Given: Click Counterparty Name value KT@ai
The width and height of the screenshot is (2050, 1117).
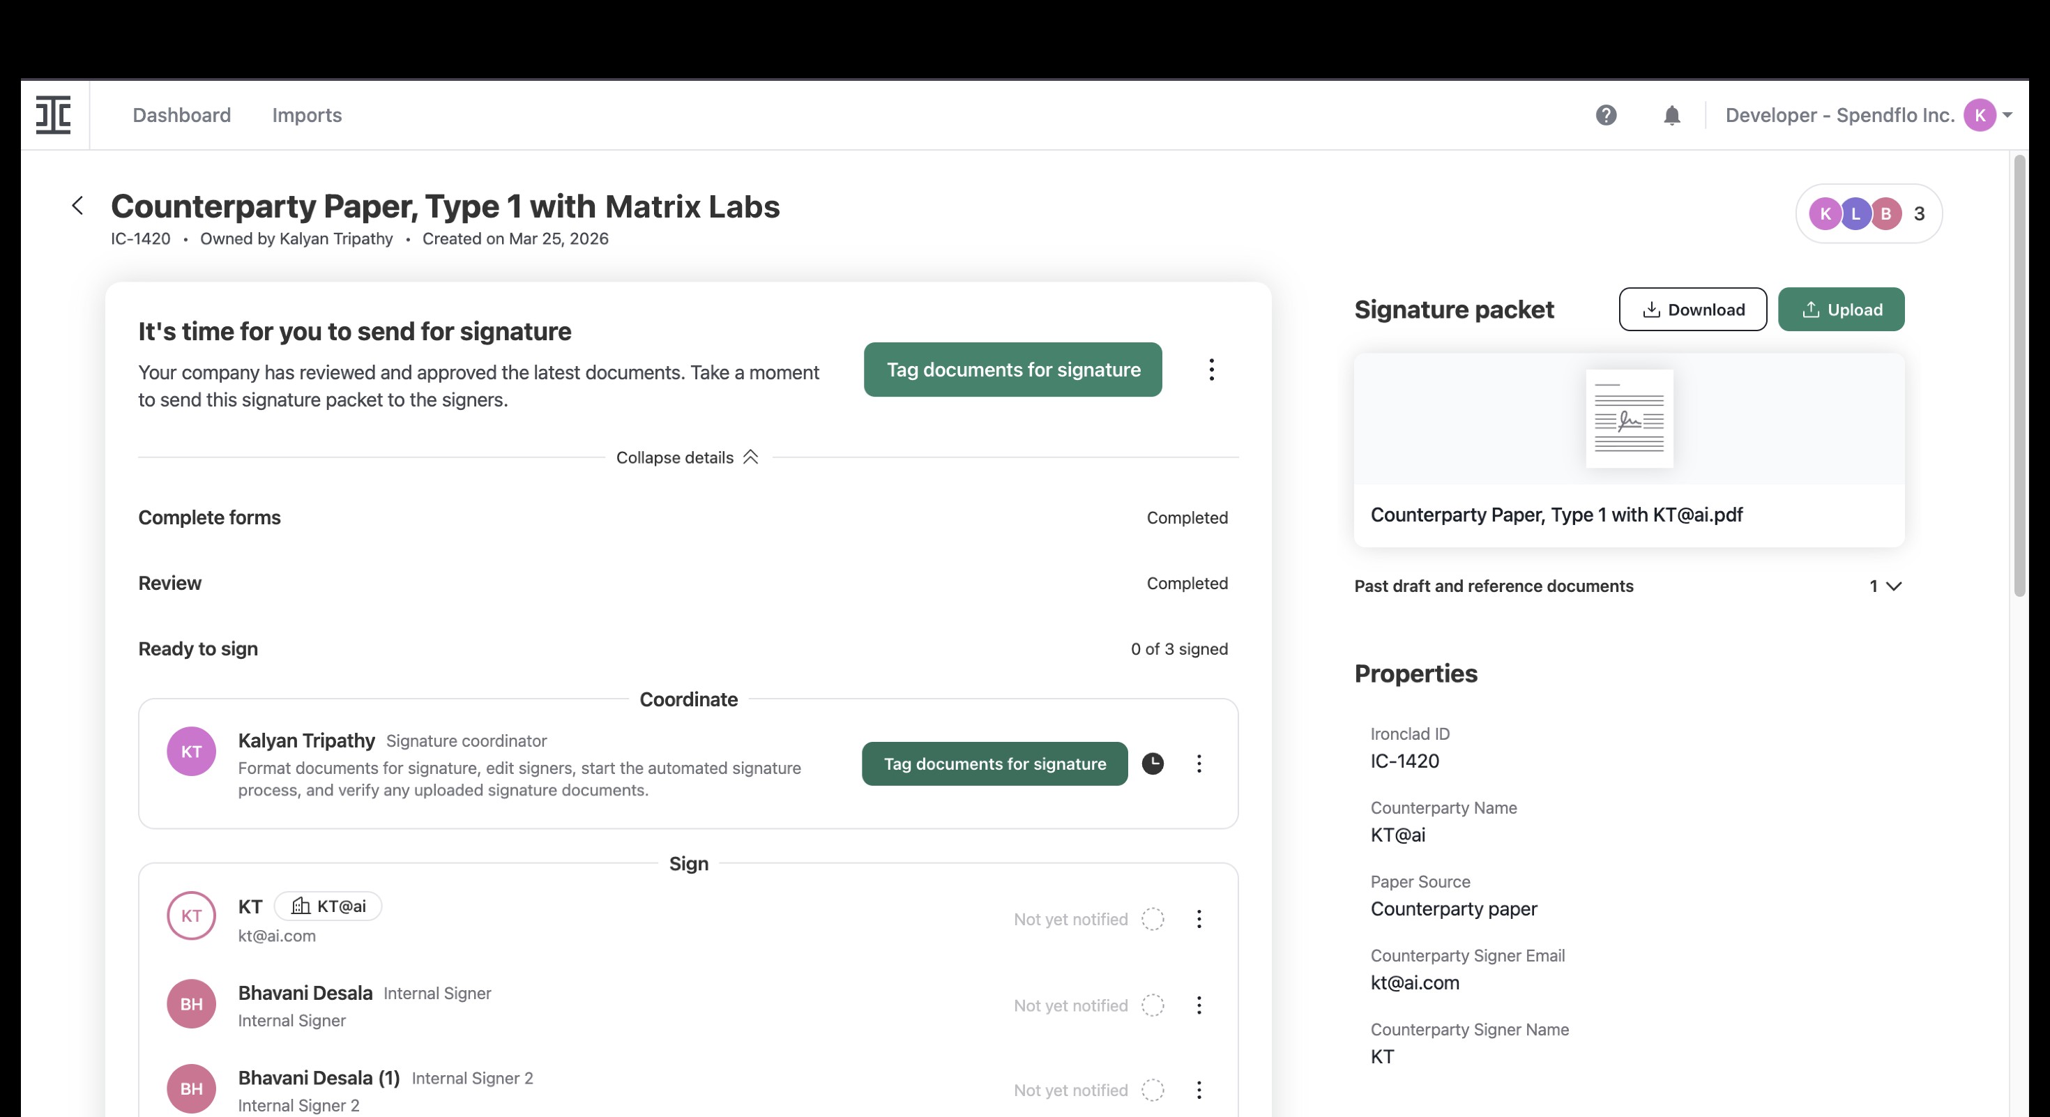Looking at the screenshot, I should tap(1397, 835).
